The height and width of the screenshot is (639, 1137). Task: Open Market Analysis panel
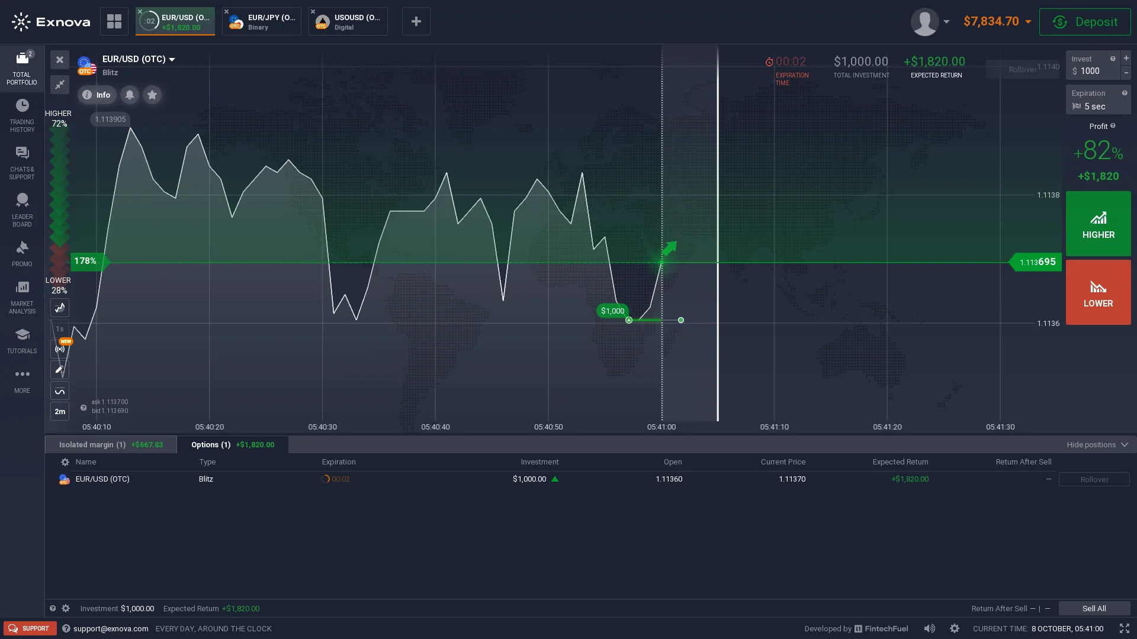(22, 298)
